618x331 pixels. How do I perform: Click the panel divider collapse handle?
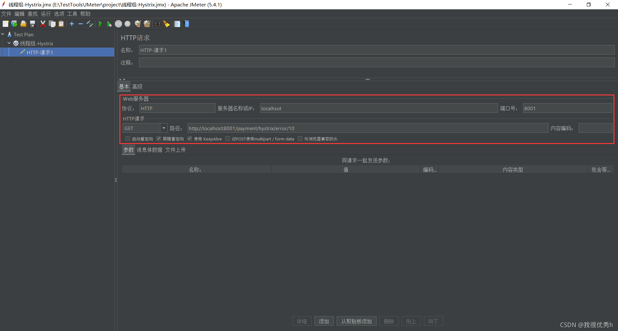coord(116,180)
